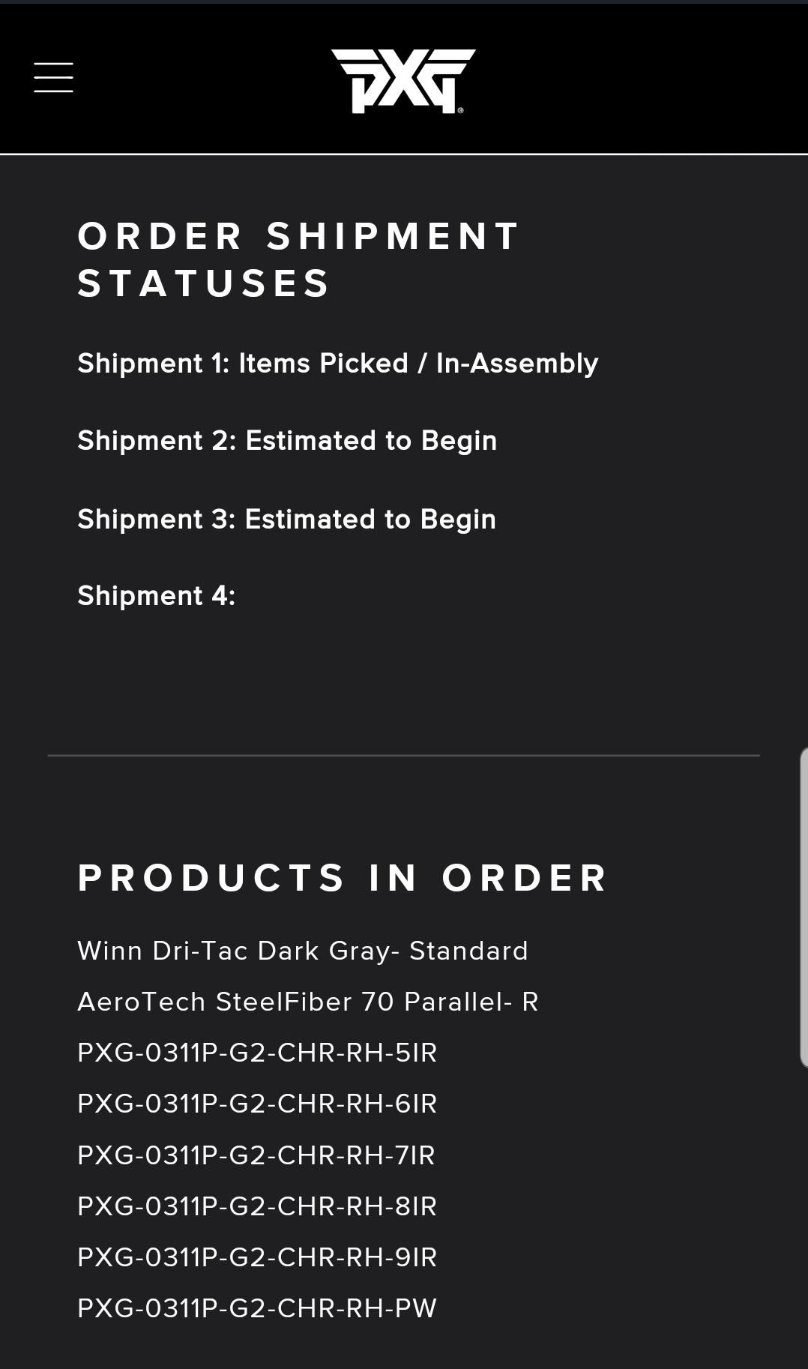Click the scrollbar handle on right edge

804,906
